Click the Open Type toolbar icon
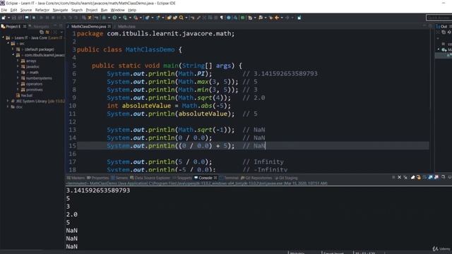The width and height of the screenshot is (452, 254). click(169, 18)
